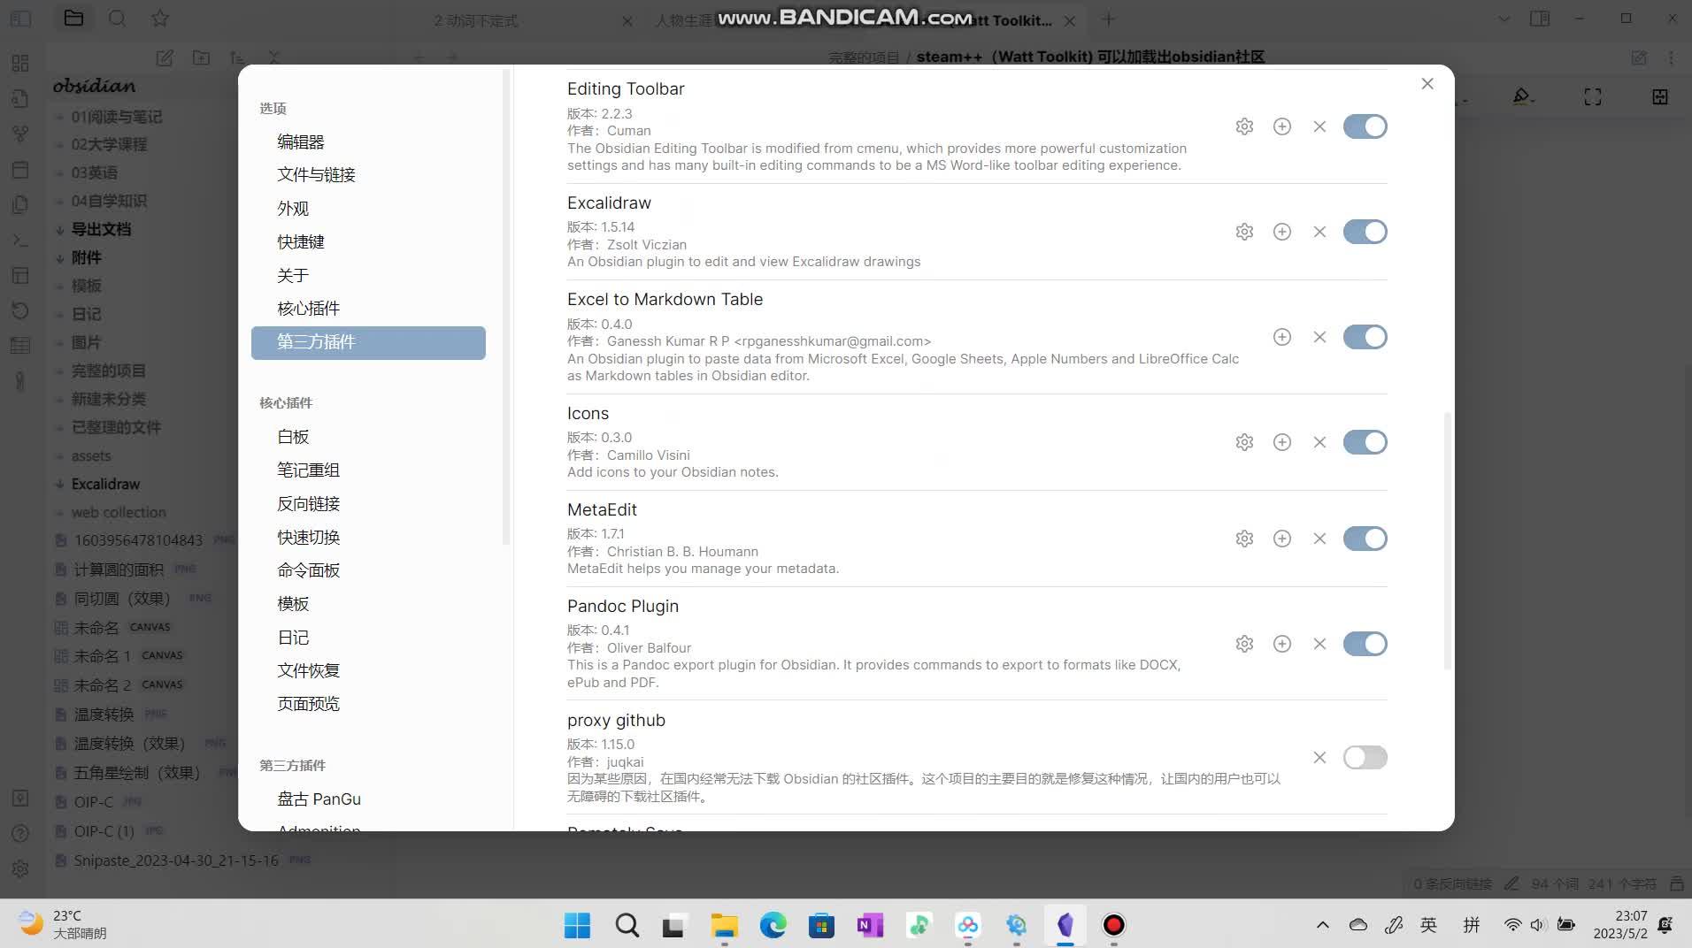Click Bandicam record icon in taskbar
Screen dimensions: 1692x948
[x=1113, y=925]
